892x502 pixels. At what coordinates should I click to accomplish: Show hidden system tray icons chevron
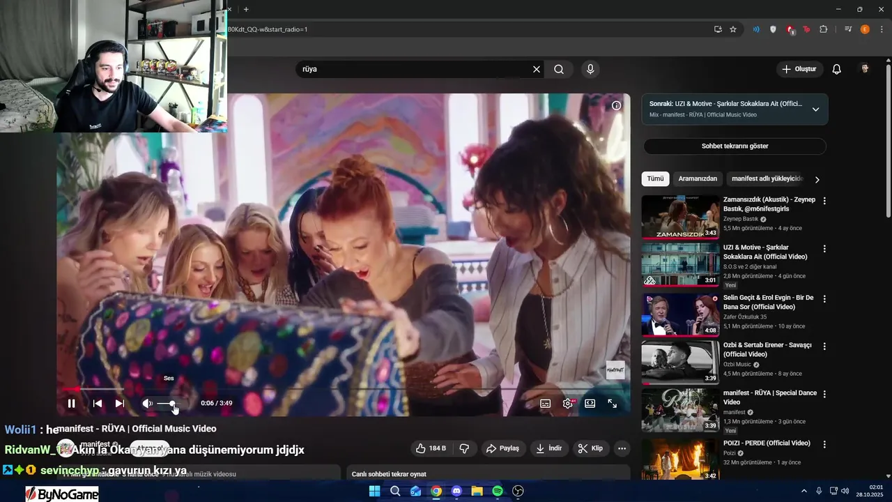coord(803,491)
